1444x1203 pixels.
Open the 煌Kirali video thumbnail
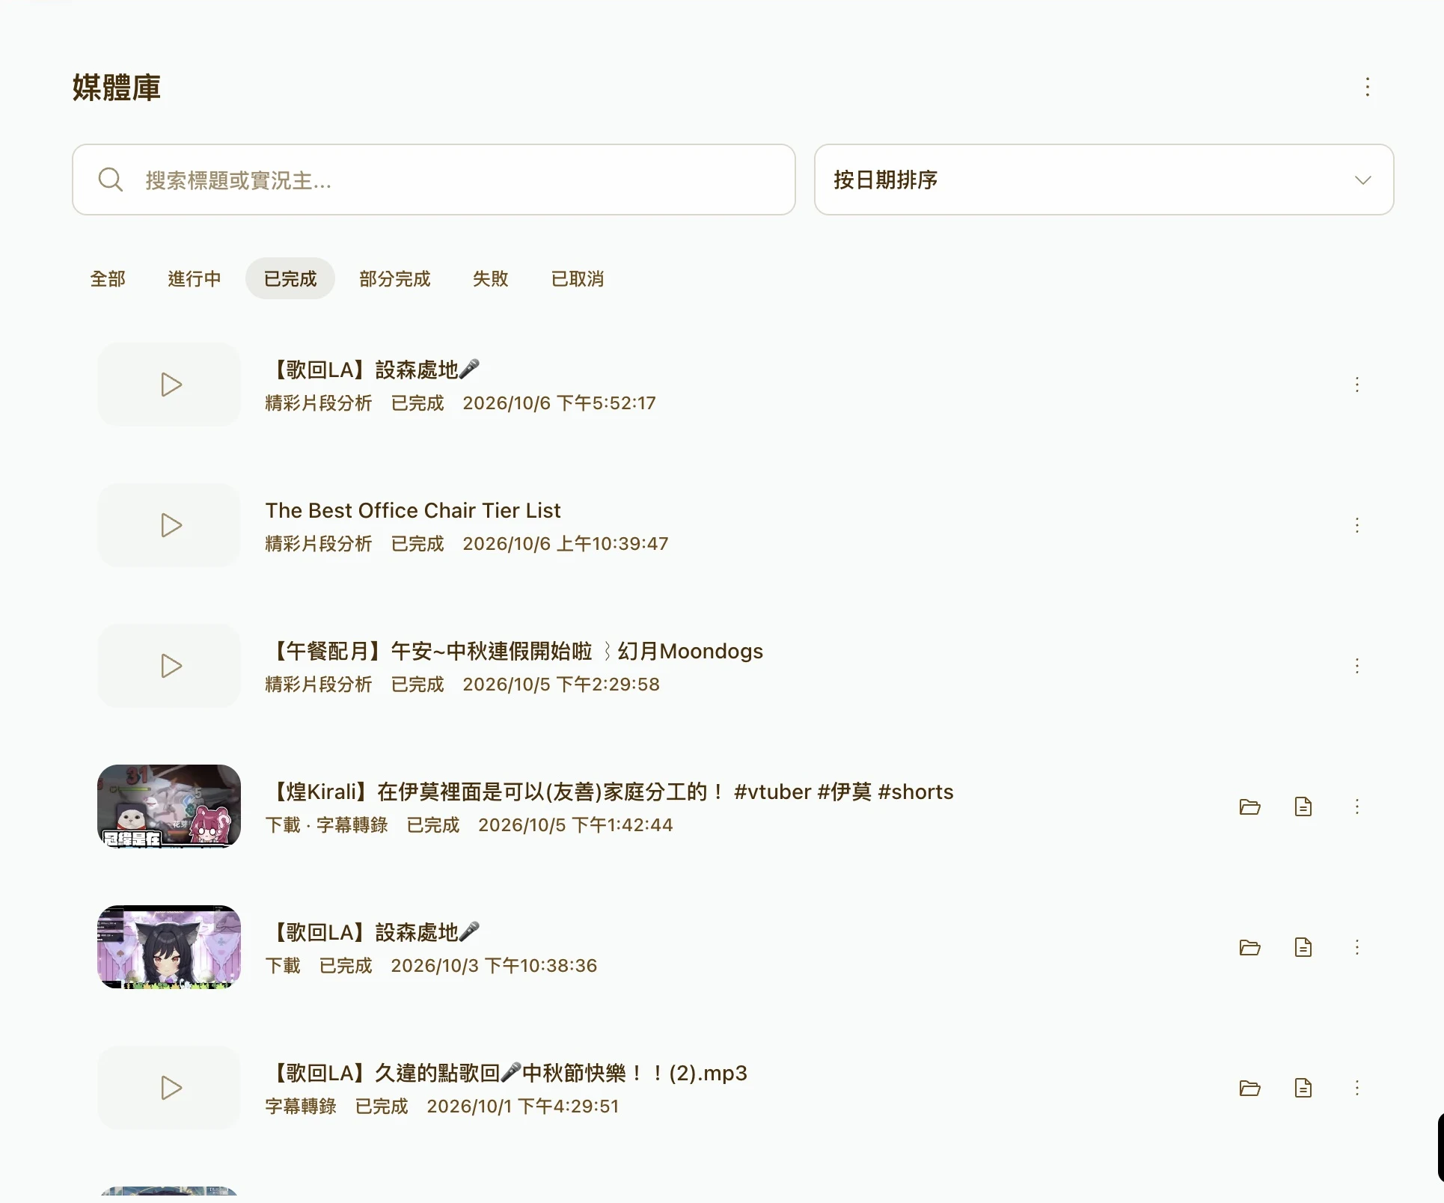[x=169, y=806]
